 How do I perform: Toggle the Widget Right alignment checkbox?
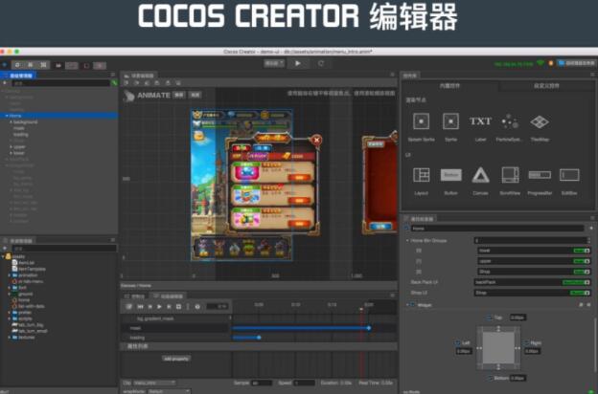[x=527, y=343]
